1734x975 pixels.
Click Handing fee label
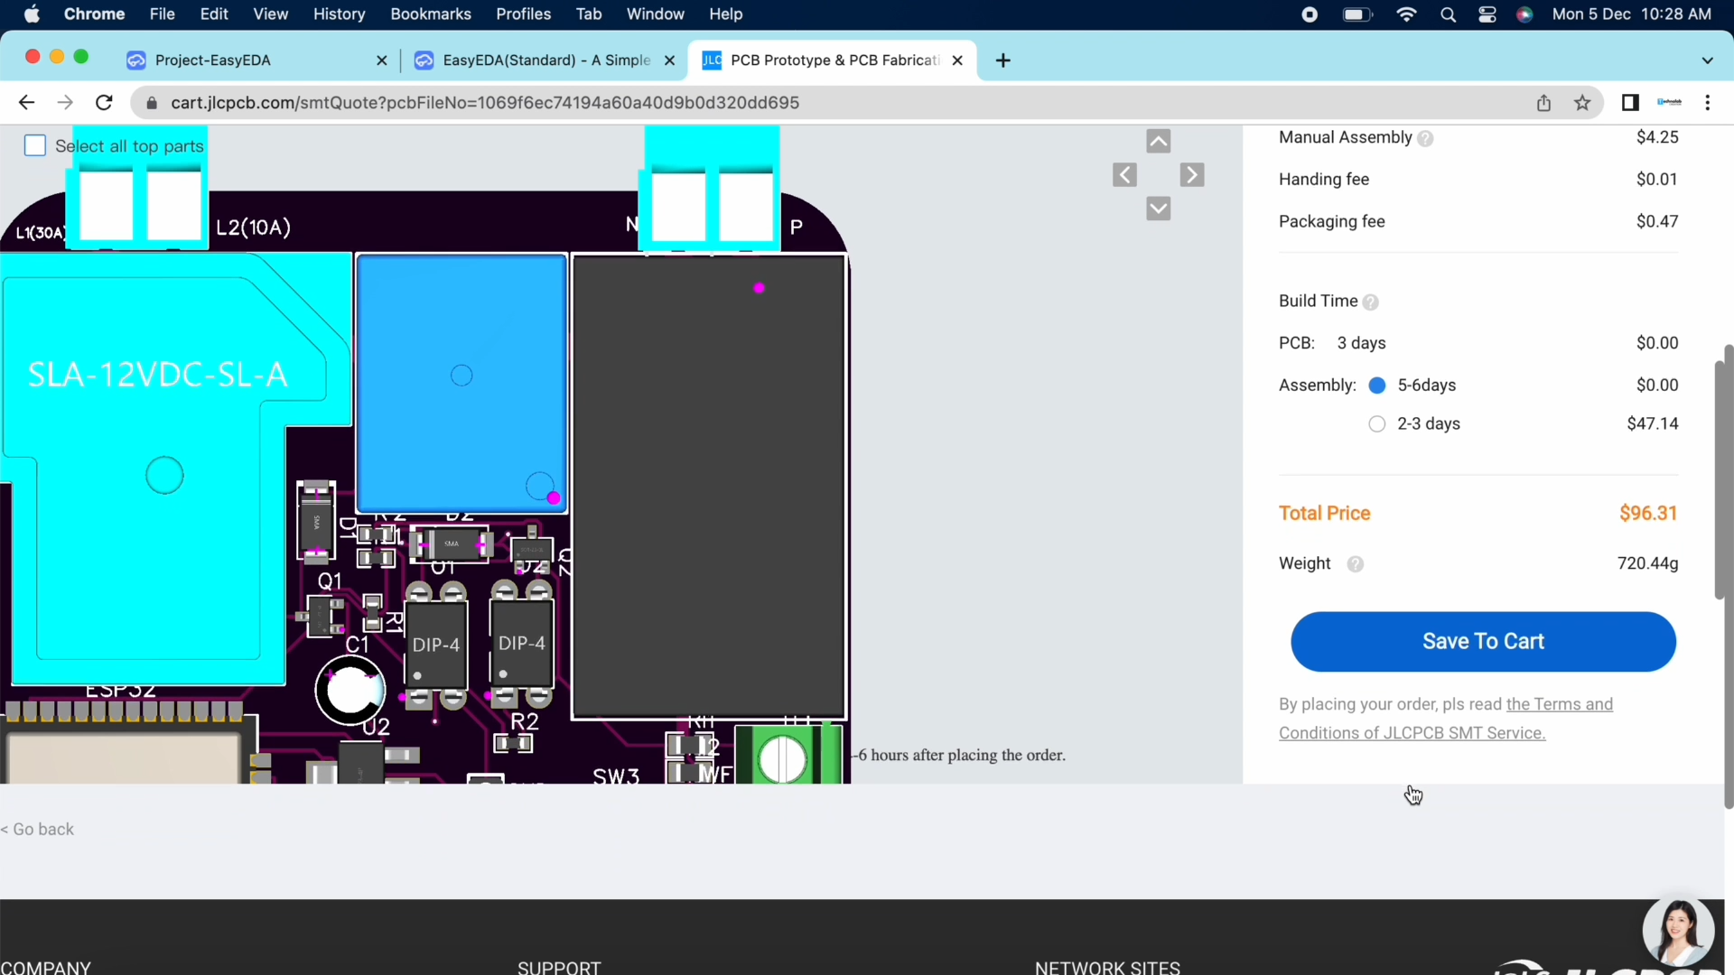click(x=1324, y=180)
